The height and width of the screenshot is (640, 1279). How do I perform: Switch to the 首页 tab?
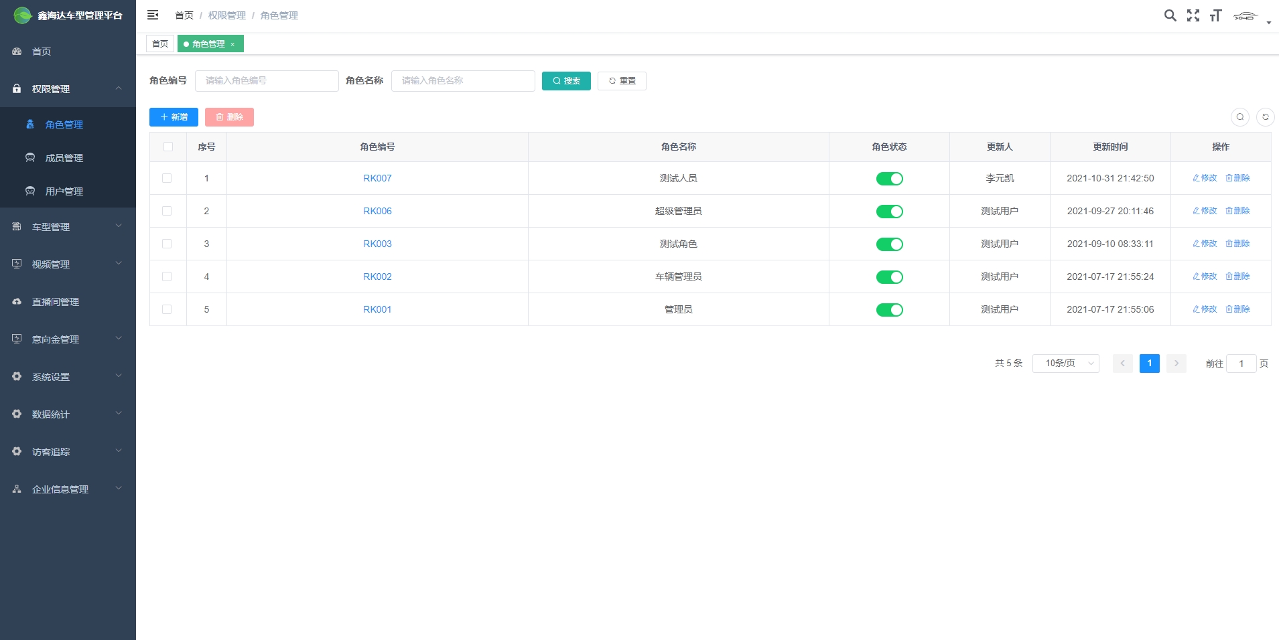160,44
